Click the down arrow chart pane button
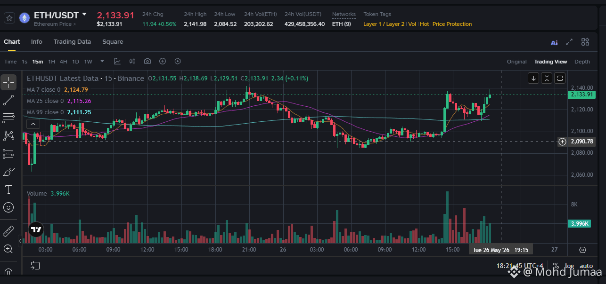 (533, 78)
